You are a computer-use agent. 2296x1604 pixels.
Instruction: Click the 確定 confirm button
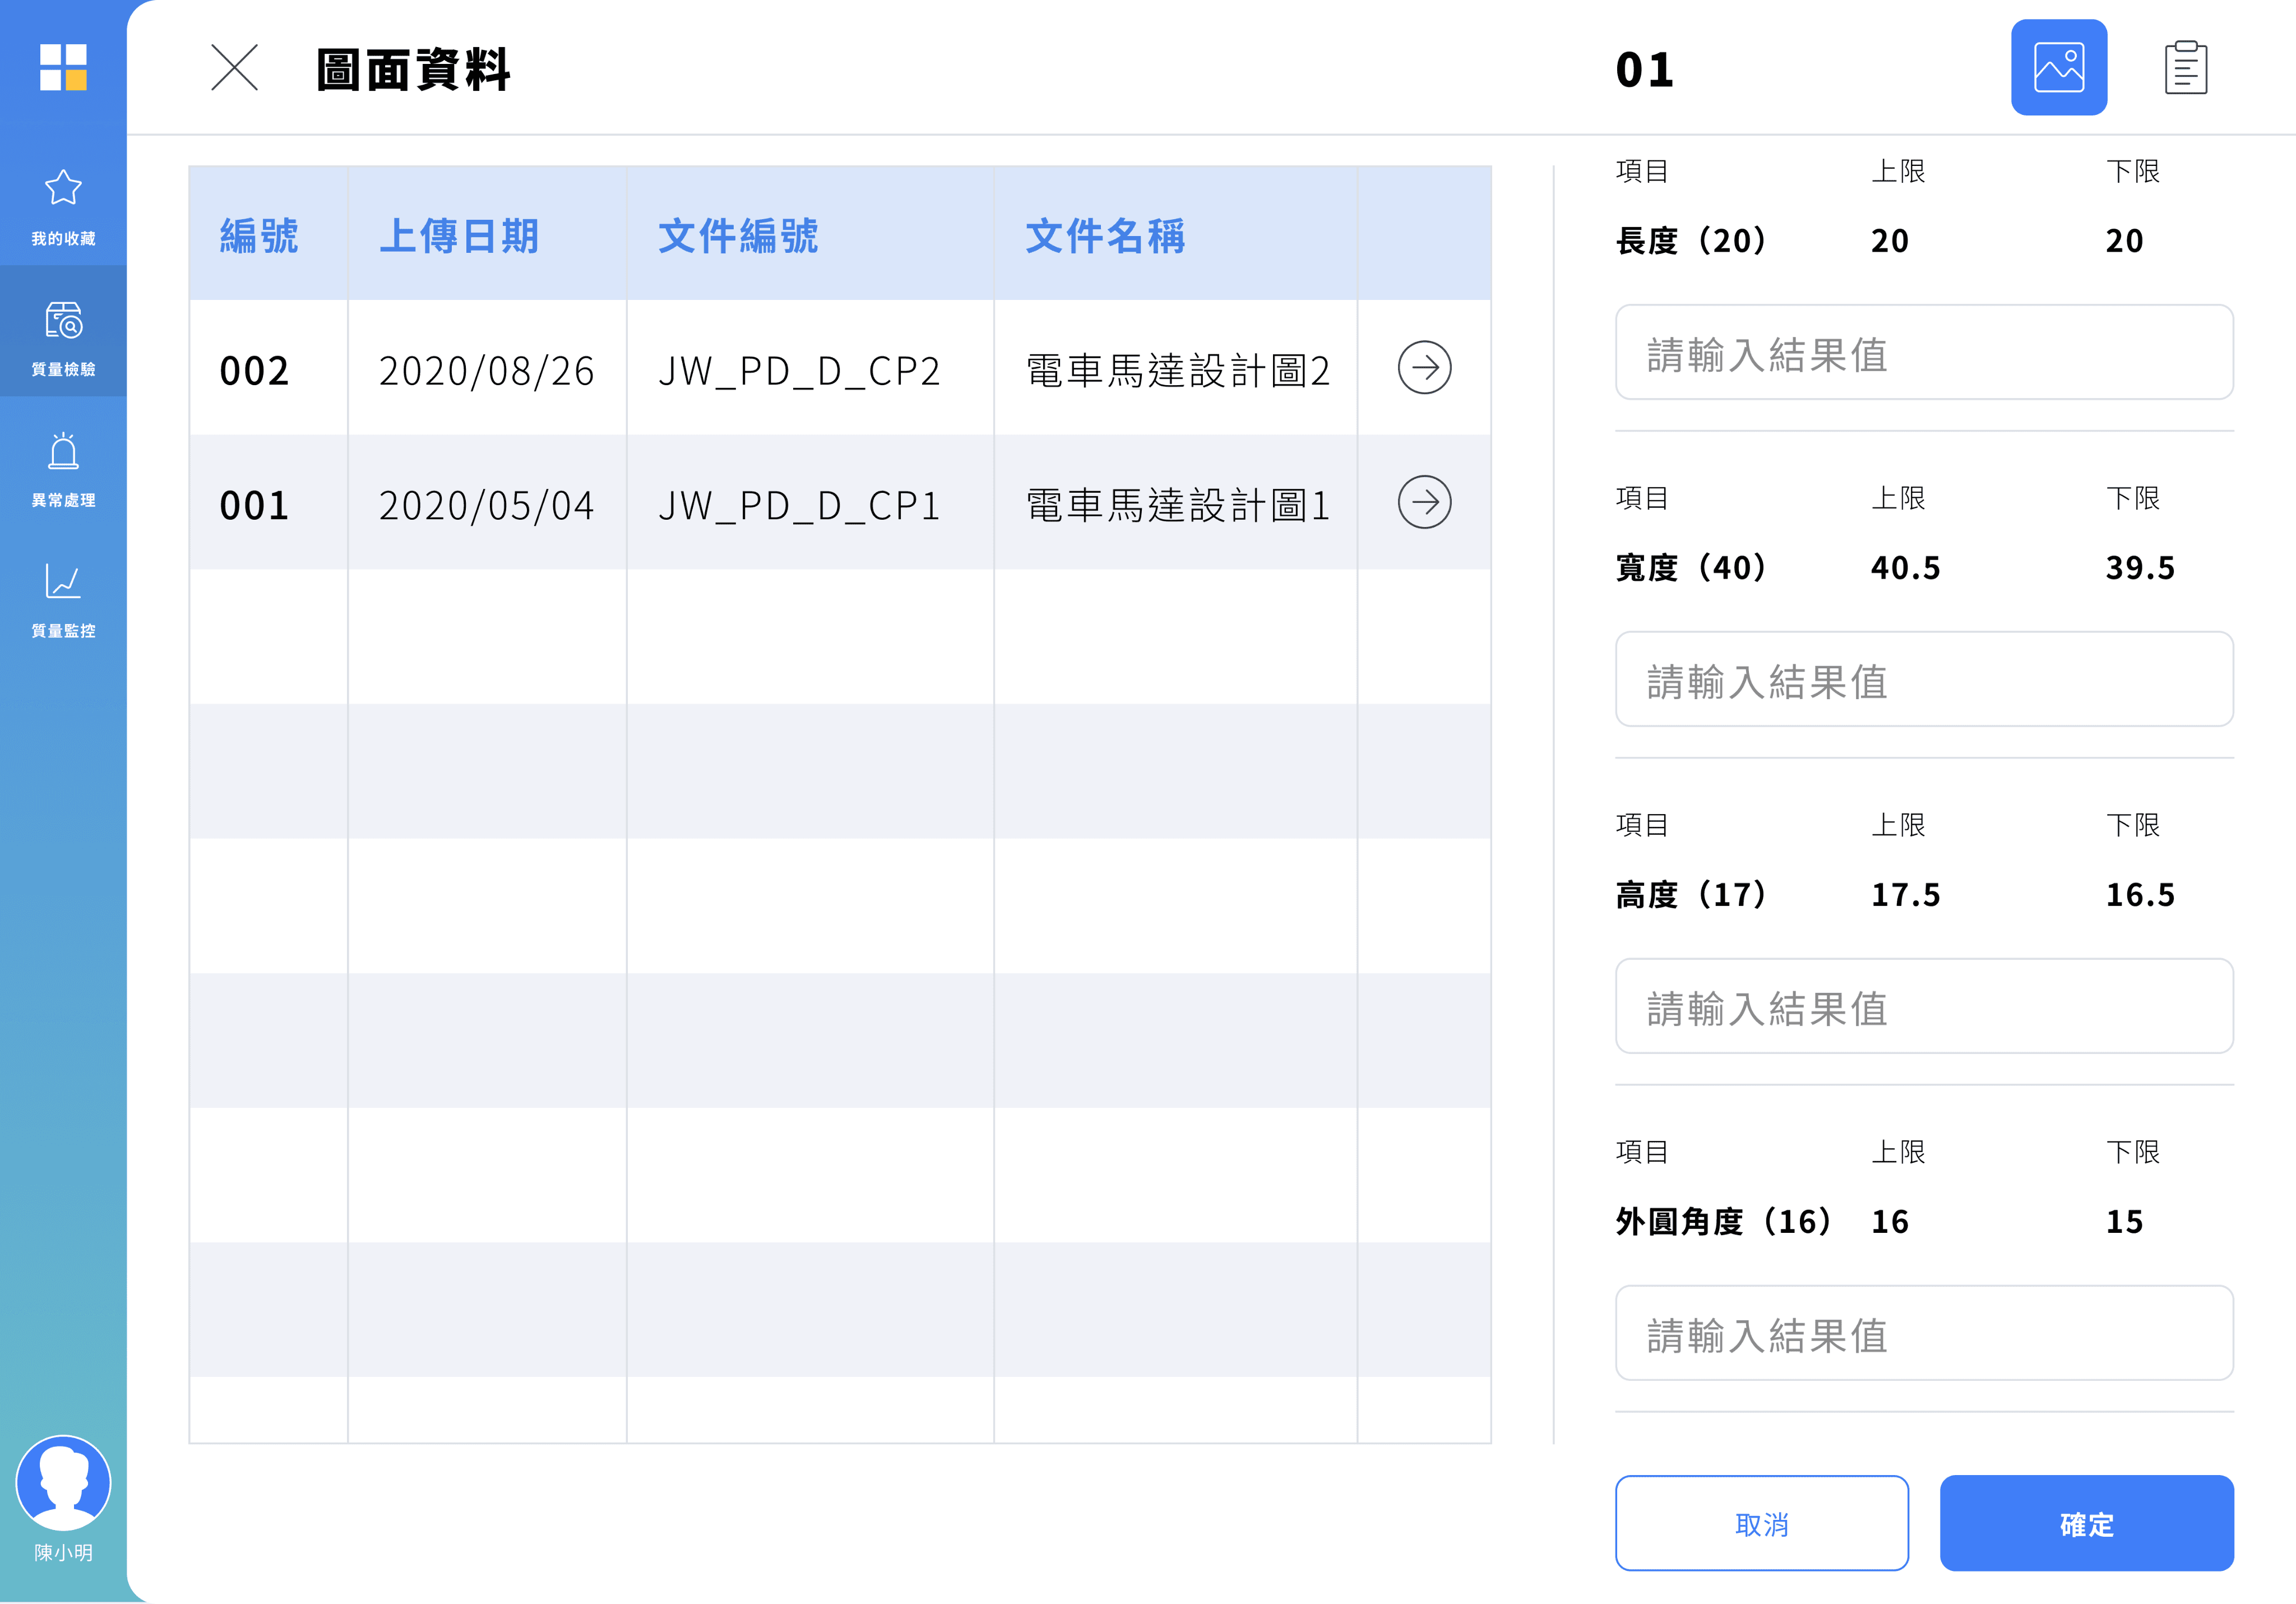coord(2086,1523)
